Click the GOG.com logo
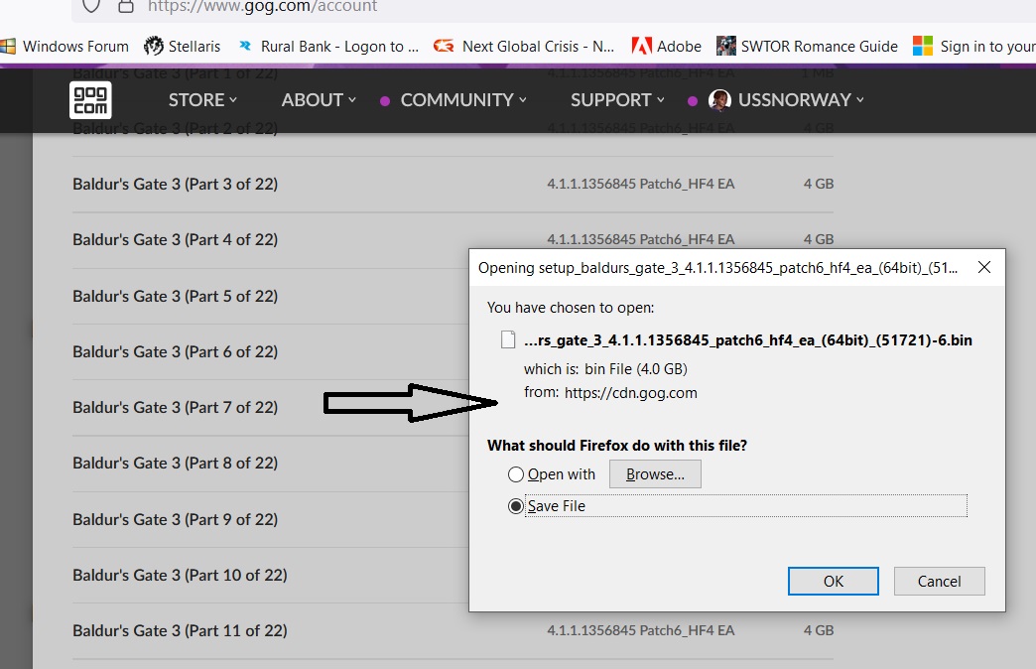This screenshot has height=669, width=1036. pos(90,100)
